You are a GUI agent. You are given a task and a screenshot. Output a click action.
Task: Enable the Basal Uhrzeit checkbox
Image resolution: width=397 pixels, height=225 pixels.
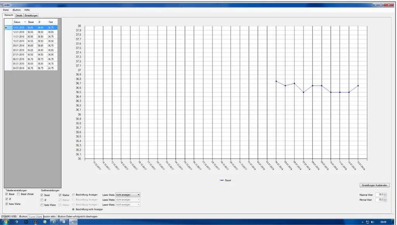coord(19,194)
